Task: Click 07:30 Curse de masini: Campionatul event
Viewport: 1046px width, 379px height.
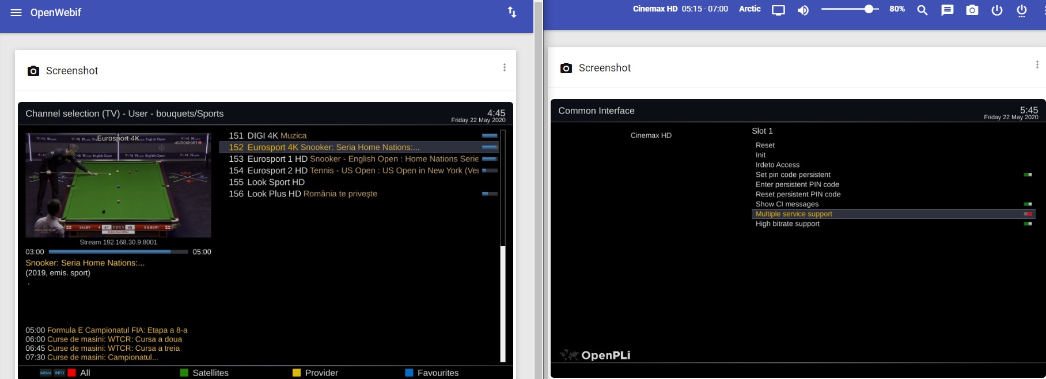Action: coord(92,357)
